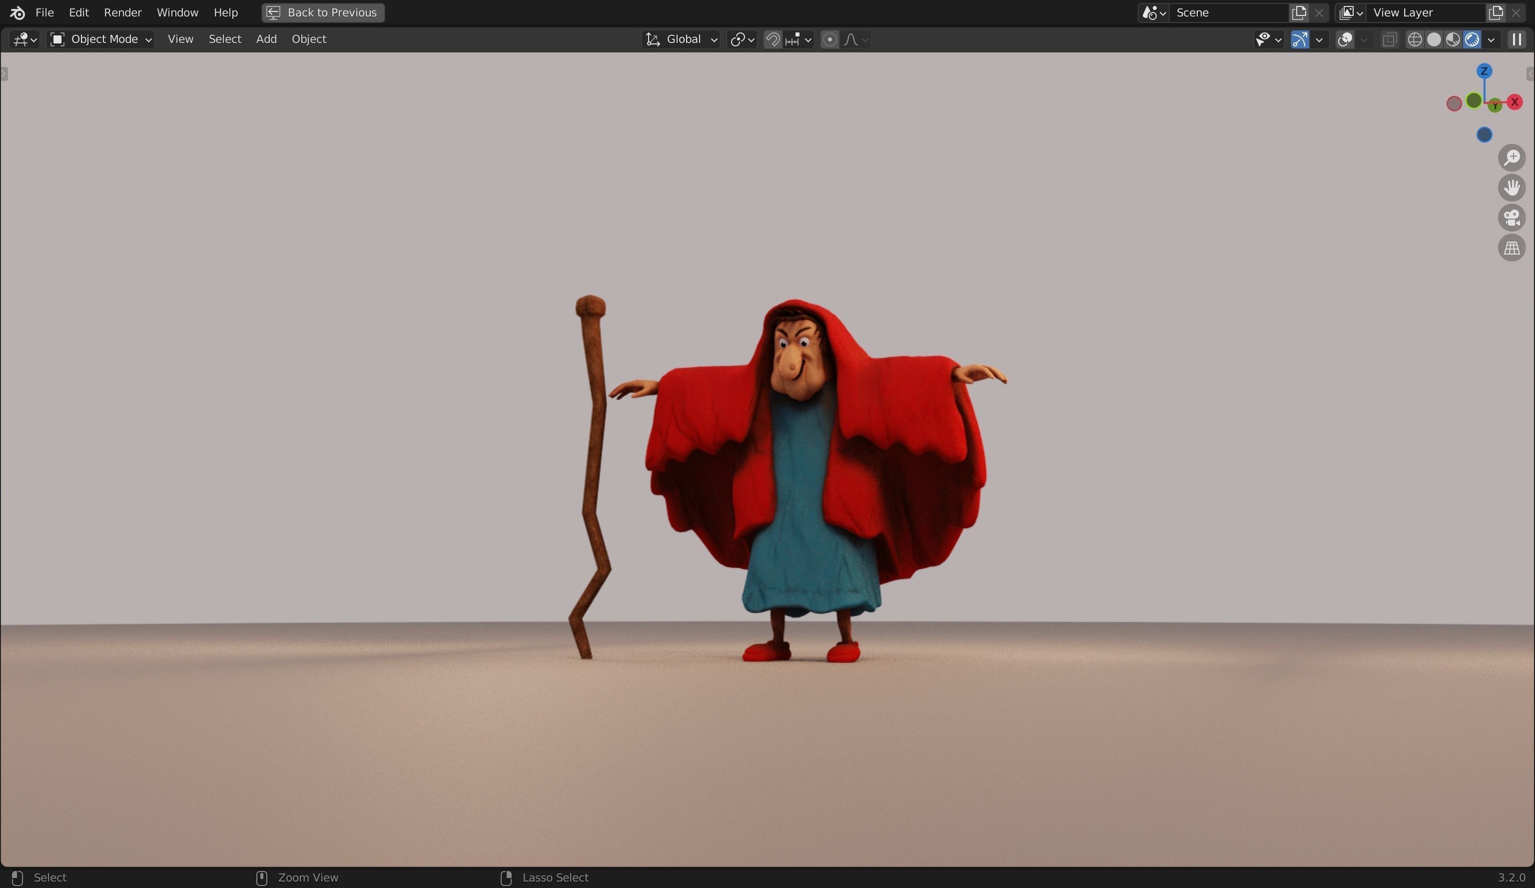Expand the right sidebar arrow
1535x888 pixels.
click(x=1530, y=74)
